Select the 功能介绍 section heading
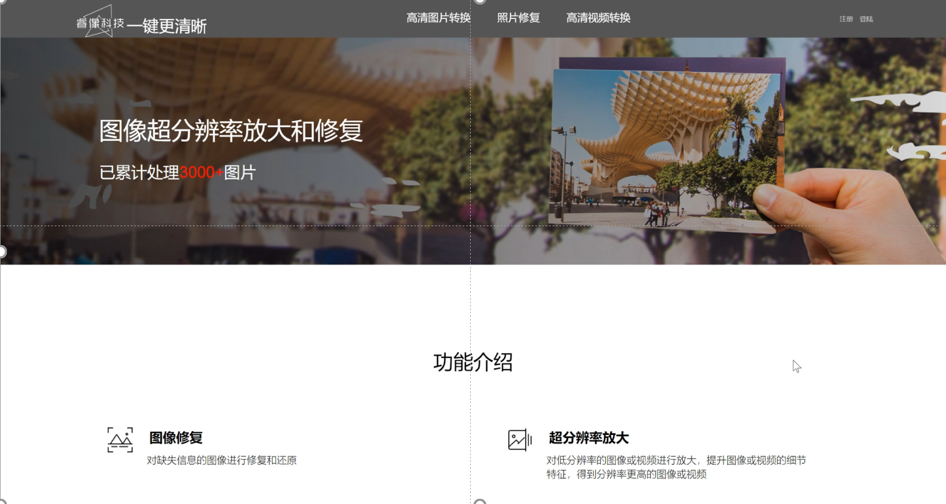The width and height of the screenshot is (946, 504). [472, 362]
